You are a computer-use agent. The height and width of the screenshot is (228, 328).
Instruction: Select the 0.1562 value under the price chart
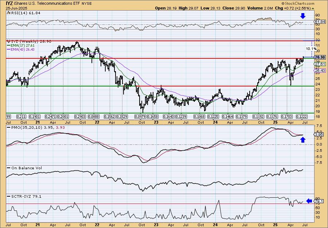[x=110, y=117]
